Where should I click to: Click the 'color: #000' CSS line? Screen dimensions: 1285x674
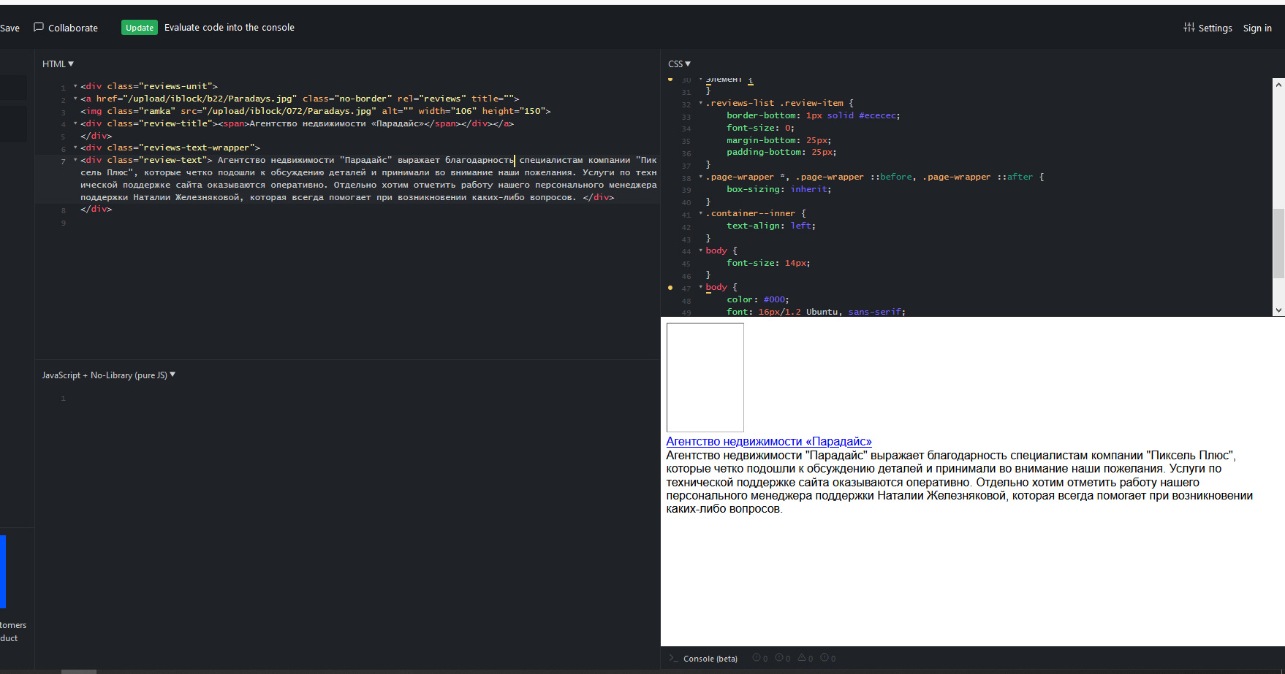point(757,299)
